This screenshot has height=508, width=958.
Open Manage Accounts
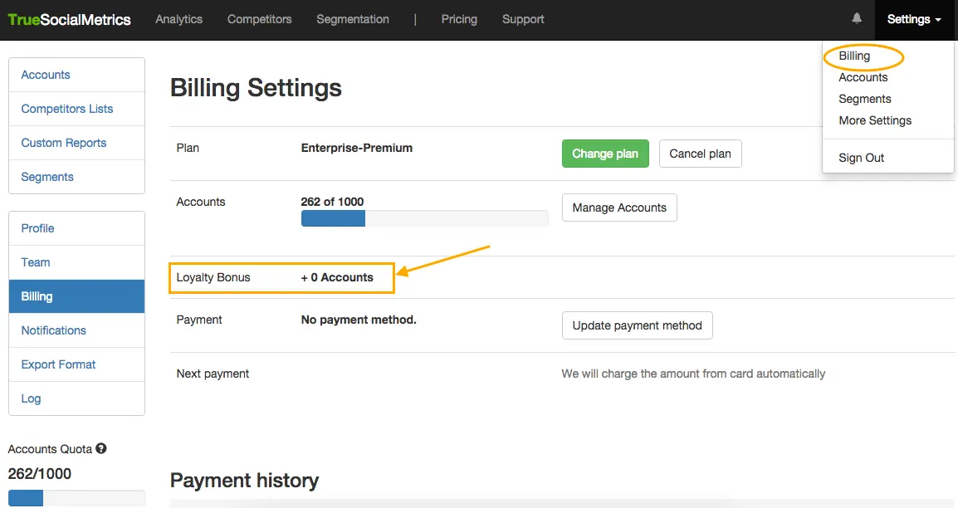click(619, 208)
